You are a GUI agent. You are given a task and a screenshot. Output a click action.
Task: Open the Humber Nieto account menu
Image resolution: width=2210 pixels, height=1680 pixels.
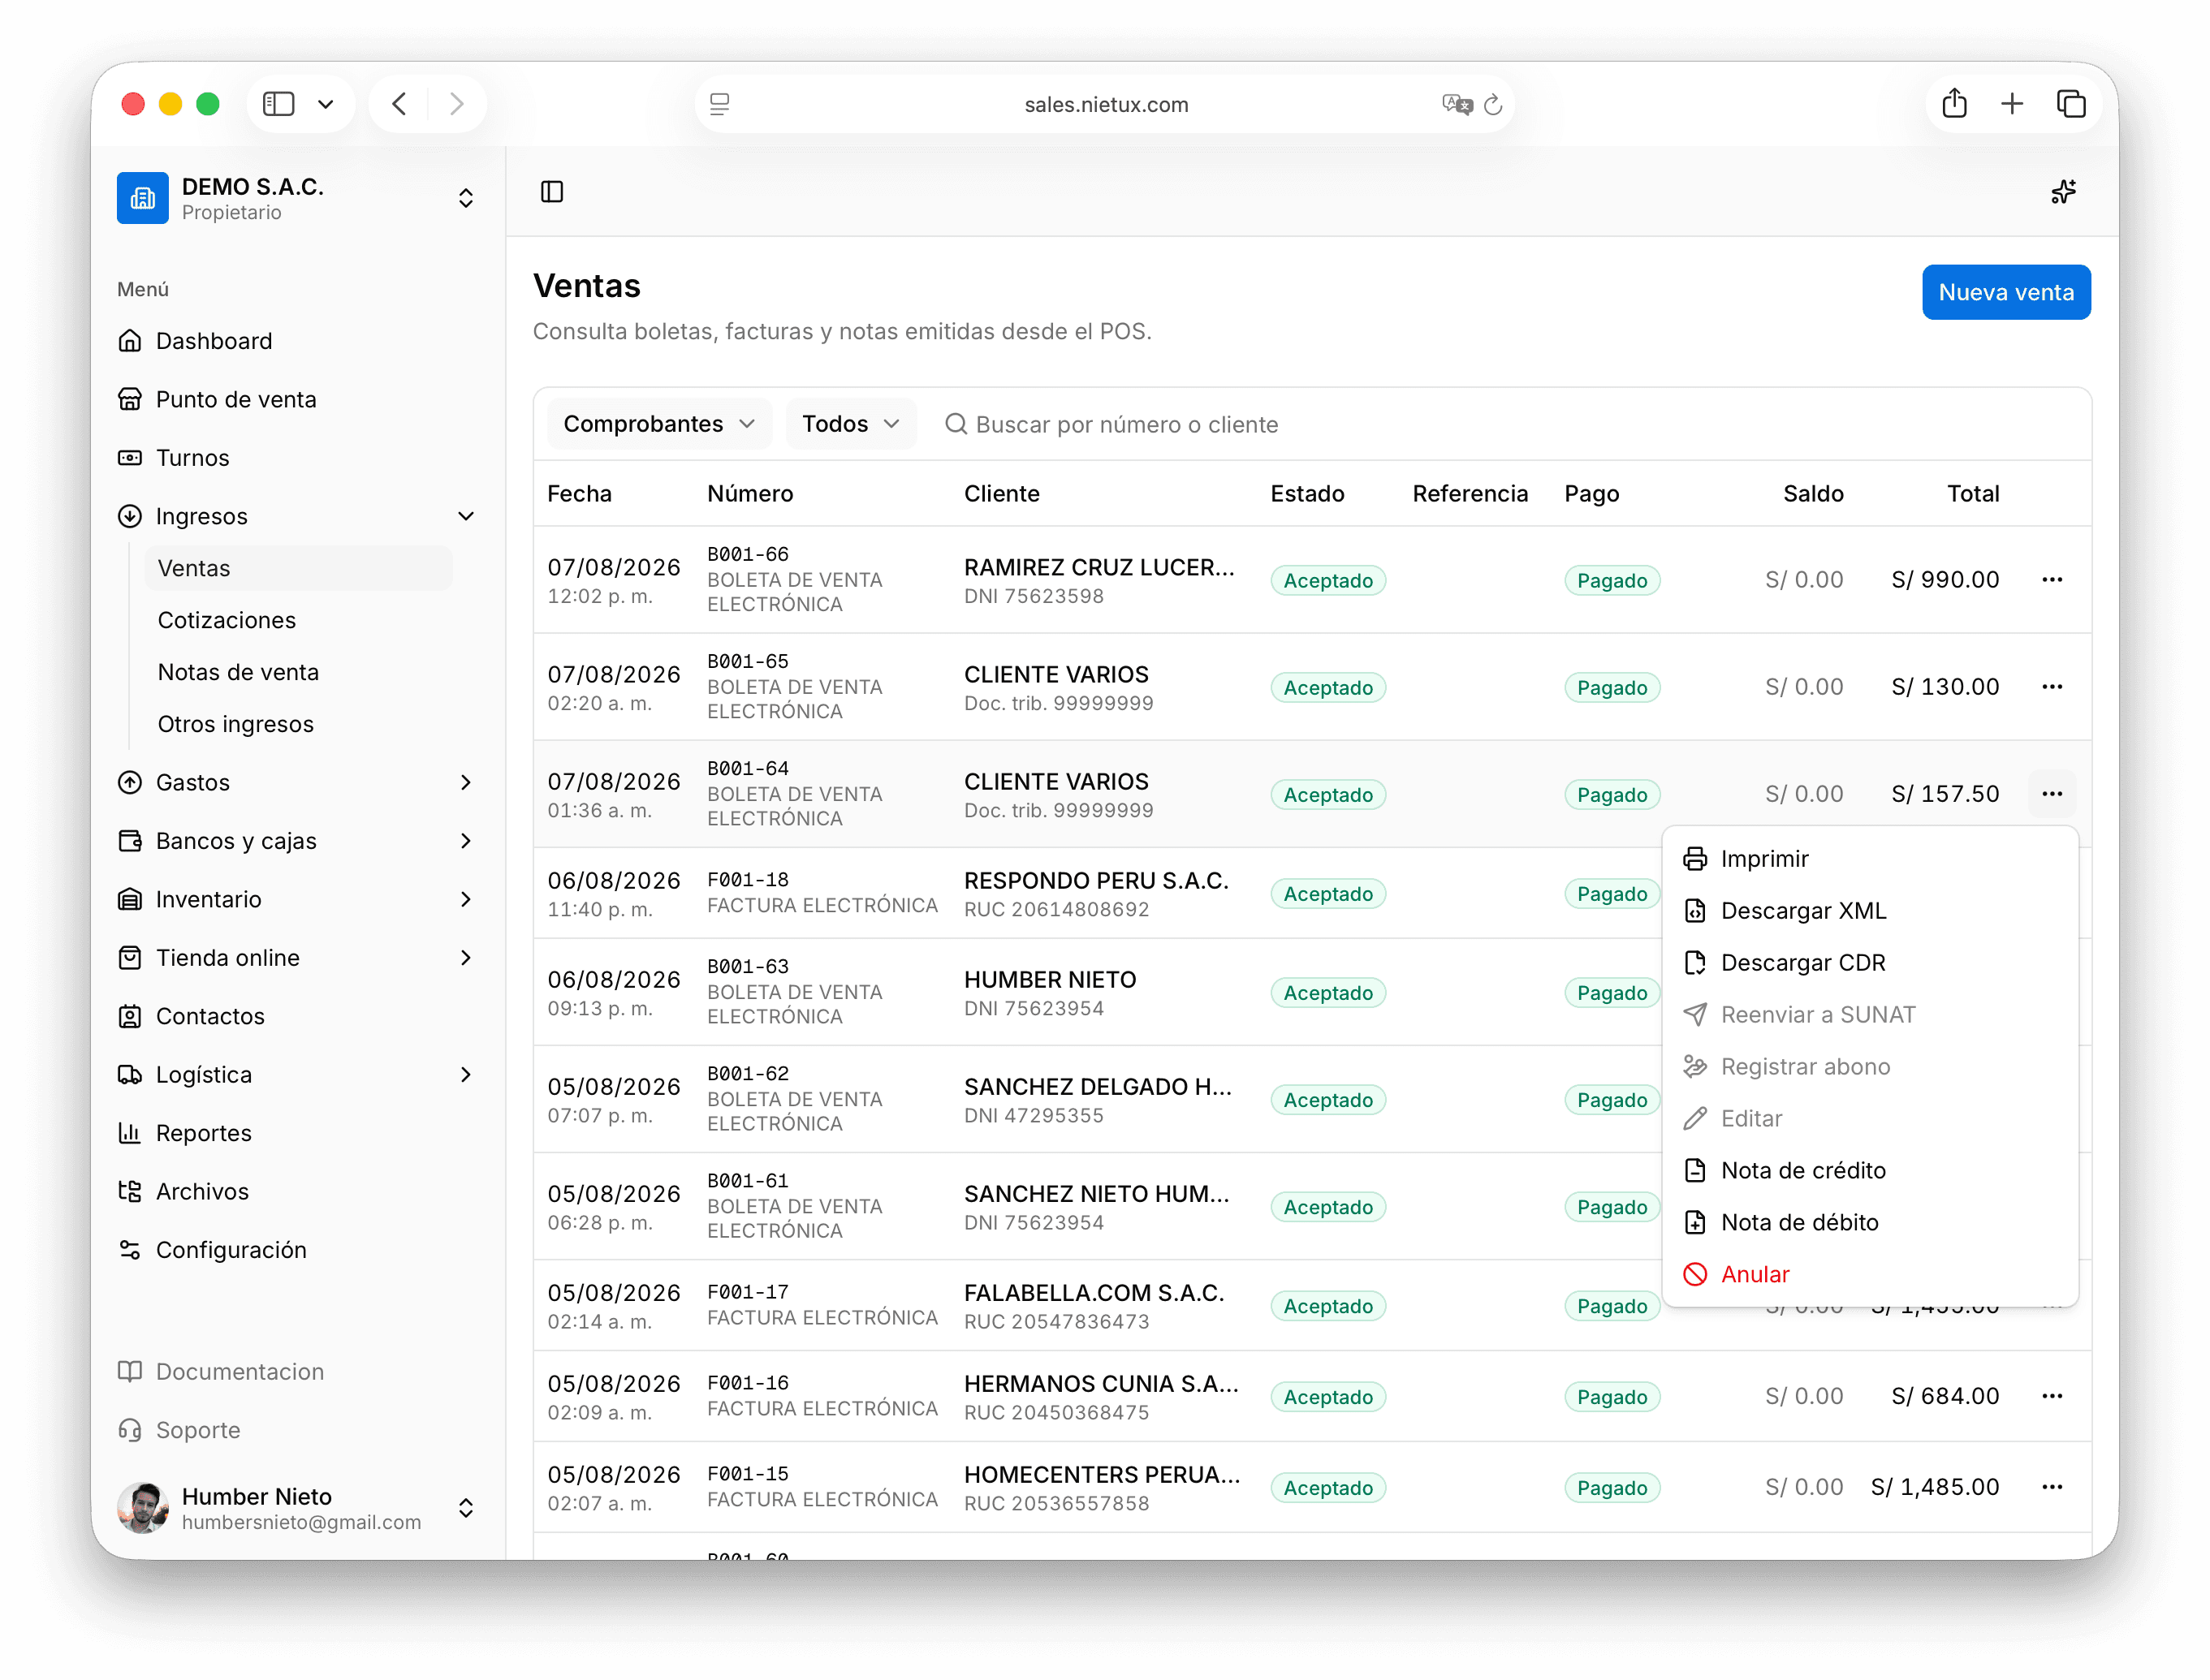click(465, 1508)
